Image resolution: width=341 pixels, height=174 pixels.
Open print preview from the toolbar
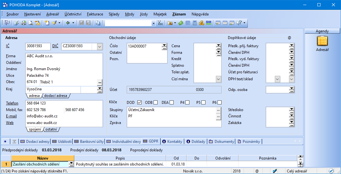pyautogui.click(x=31, y=23)
